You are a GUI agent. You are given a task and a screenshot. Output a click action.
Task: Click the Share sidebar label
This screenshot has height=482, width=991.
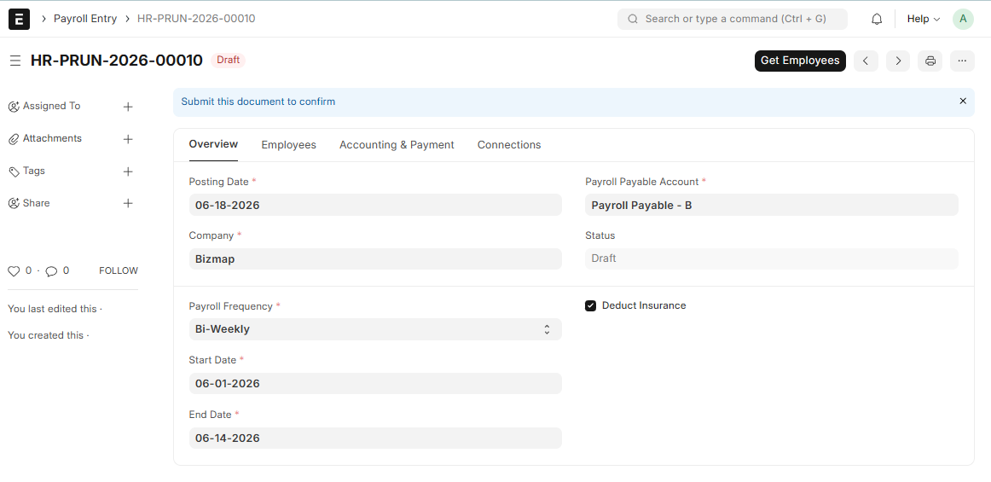point(36,203)
